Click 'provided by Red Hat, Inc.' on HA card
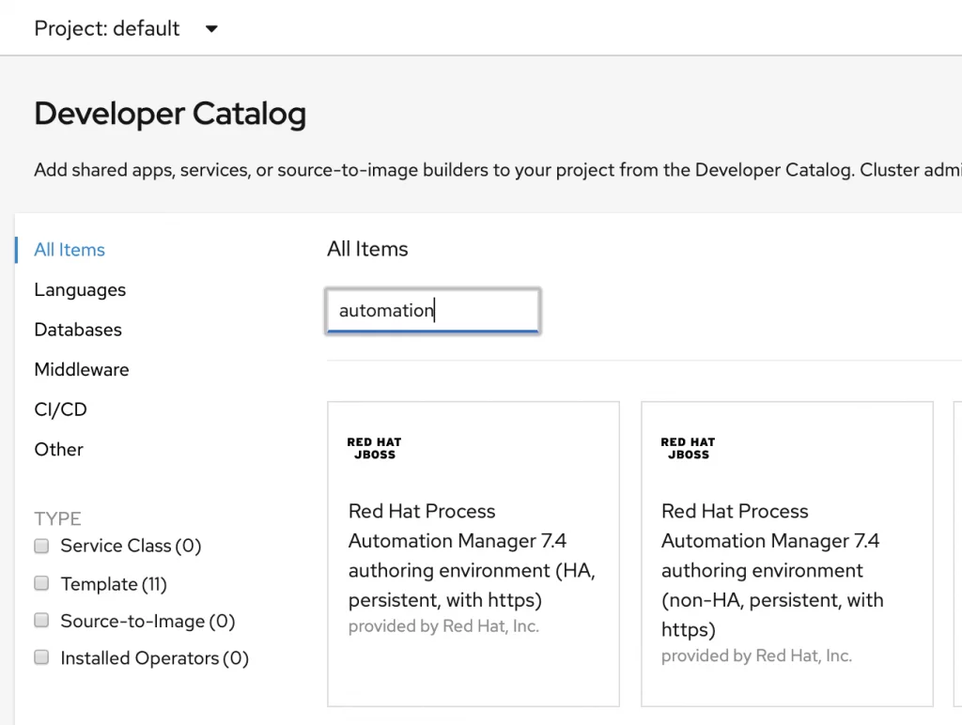The width and height of the screenshot is (962, 725). point(443,626)
